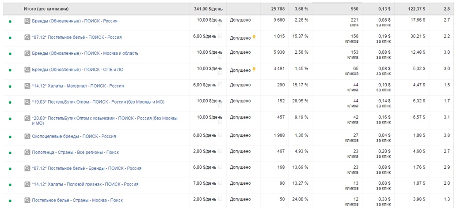Click the search icon before *14.12* Халаты - Материал
The image size is (460, 212).
point(27,86)
